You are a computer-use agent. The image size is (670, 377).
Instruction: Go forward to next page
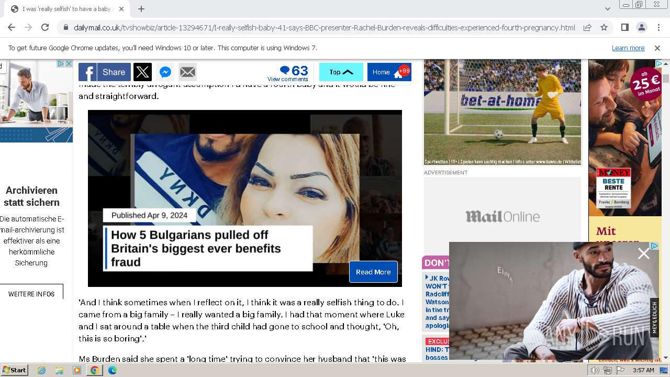[28, 27]
